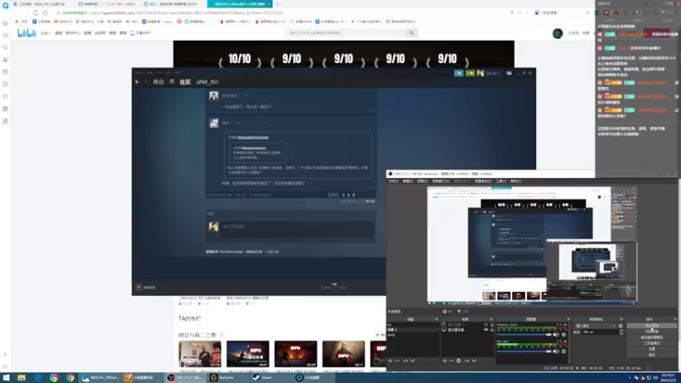Screen dimensions: 681x383
Task: Open Steam Community tab
Action: (186, 82)
